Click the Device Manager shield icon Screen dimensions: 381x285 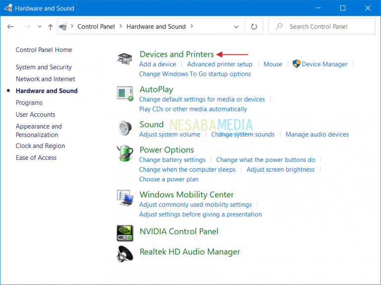pyautogui.click(x=296, y=64)
